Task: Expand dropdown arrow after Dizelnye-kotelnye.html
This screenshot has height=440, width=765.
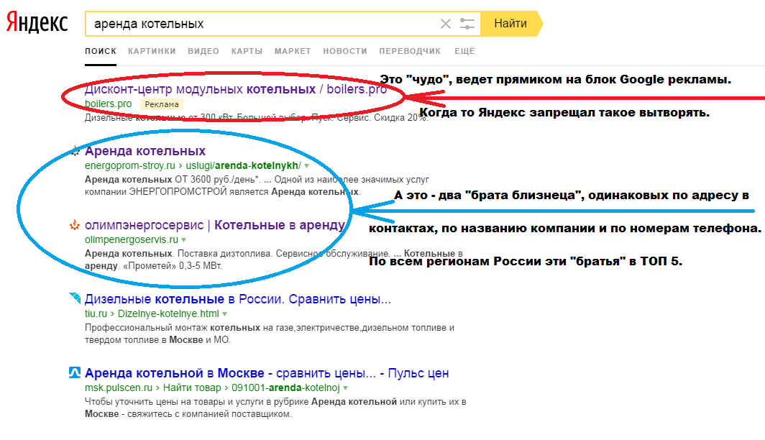Action: (x=225, y=314)
